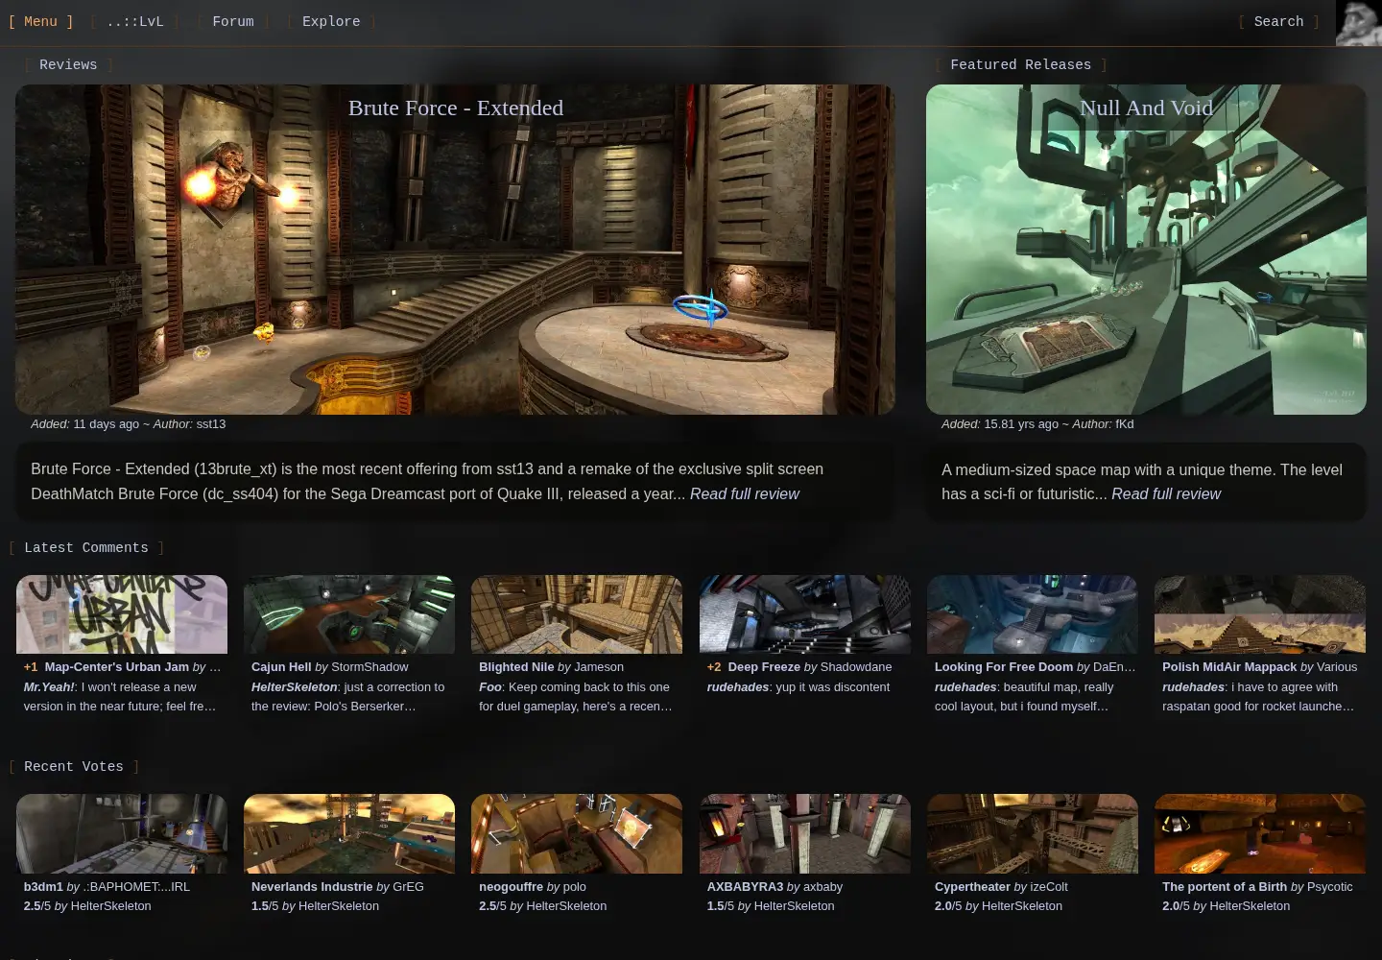Open Blighted Nile map thumbnail
This screenshot has height=960, width=1382.
577,614
